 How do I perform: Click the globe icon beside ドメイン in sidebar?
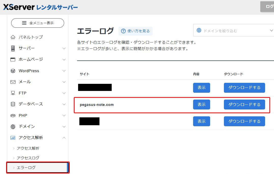coord(13,126)
